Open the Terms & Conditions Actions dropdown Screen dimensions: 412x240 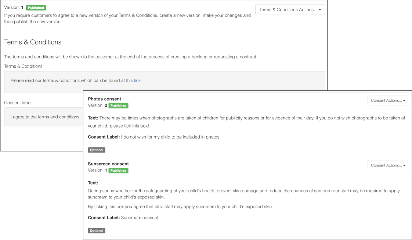click(x=290, y=10)
